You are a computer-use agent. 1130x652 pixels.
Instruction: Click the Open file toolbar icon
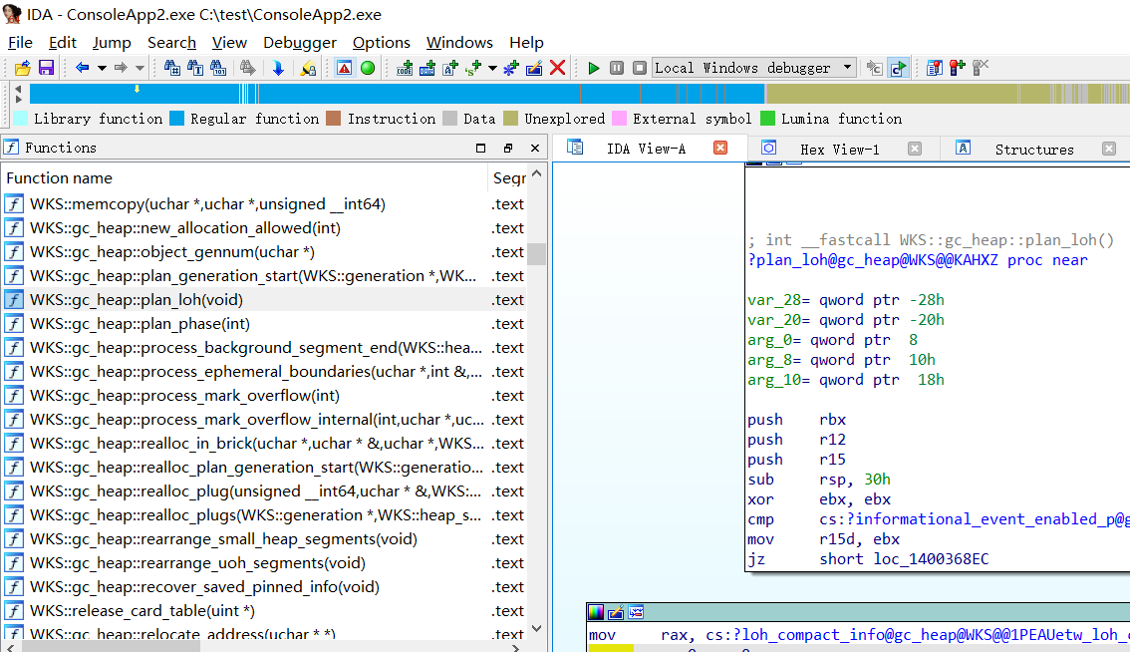[x=22, y=68]
